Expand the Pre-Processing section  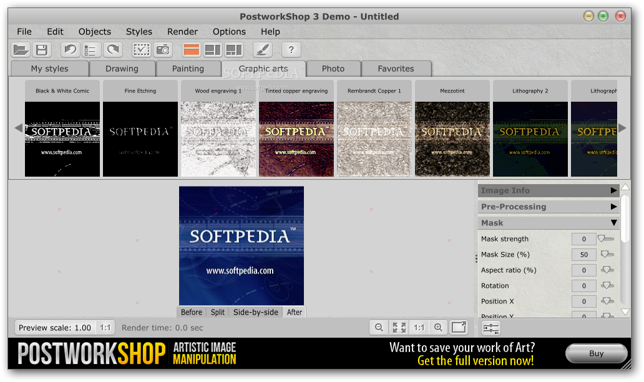click(549, 207)
